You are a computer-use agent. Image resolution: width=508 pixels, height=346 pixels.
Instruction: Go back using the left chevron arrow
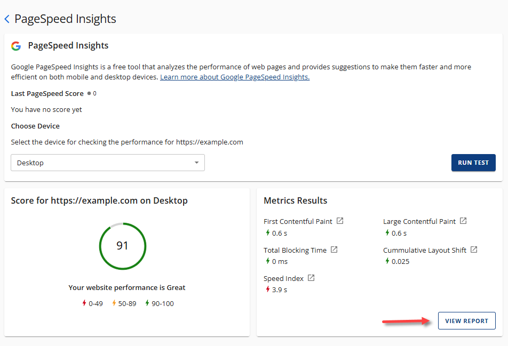click(x=6, y=19)
